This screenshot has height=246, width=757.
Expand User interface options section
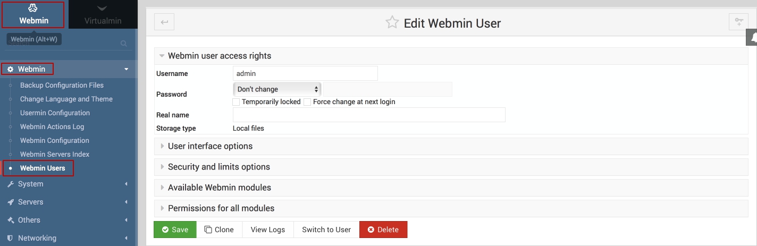click(x=210, y=146)
